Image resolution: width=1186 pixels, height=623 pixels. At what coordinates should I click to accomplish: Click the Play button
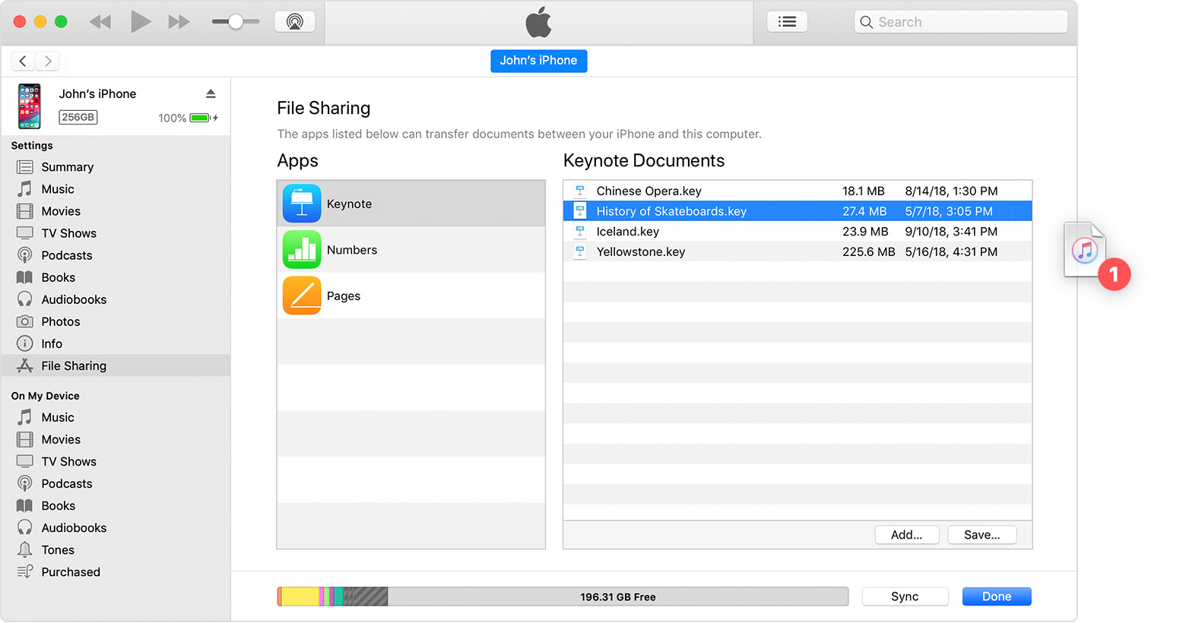coord(141,21)
